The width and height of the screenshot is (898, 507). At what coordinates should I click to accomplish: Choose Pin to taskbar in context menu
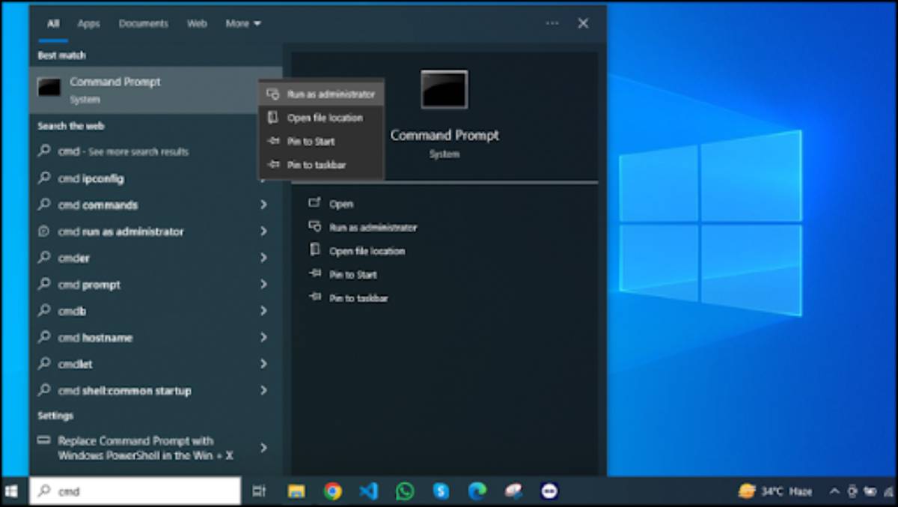coord(320,165)
